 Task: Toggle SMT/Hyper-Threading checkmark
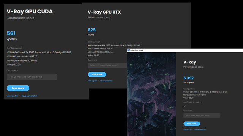(185, 106)
